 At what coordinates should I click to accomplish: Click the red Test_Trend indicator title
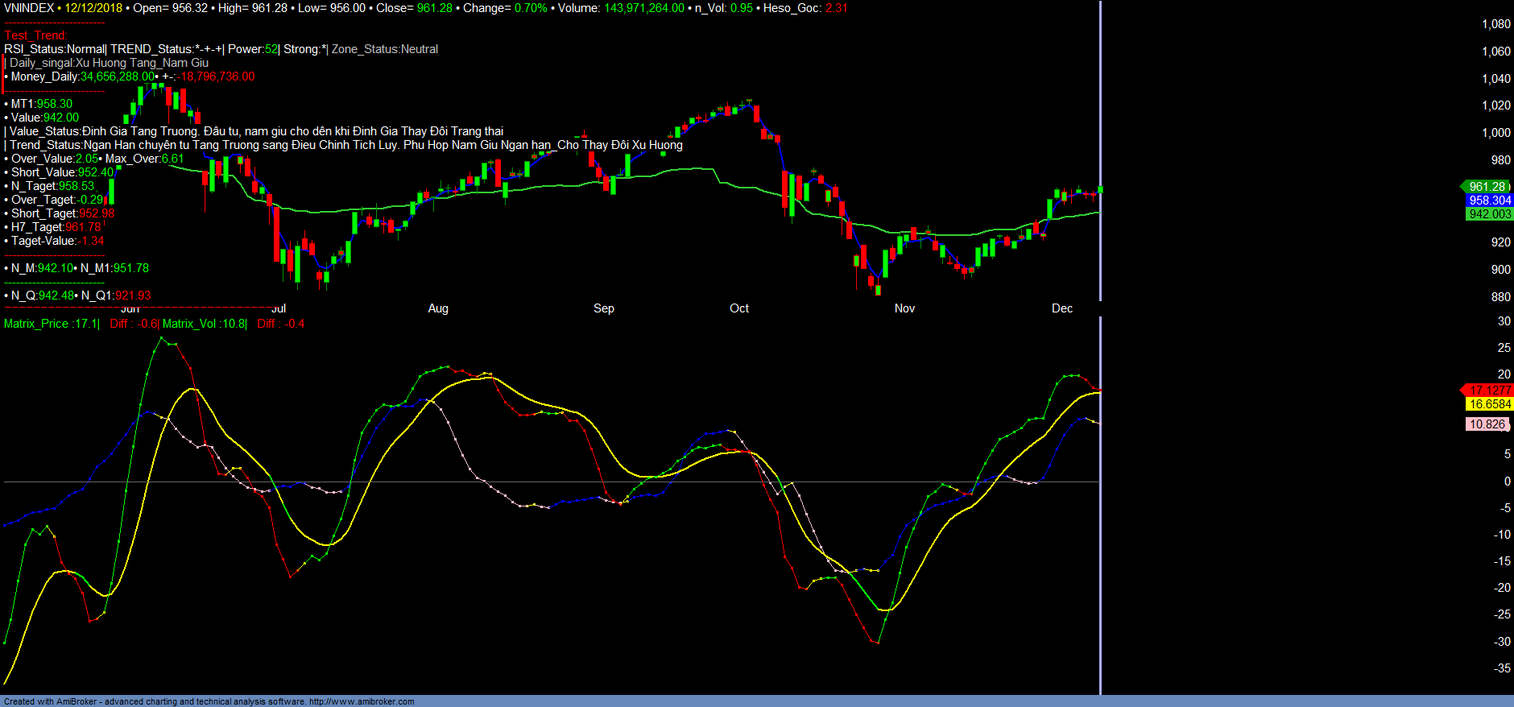click(x=35, y=35)
